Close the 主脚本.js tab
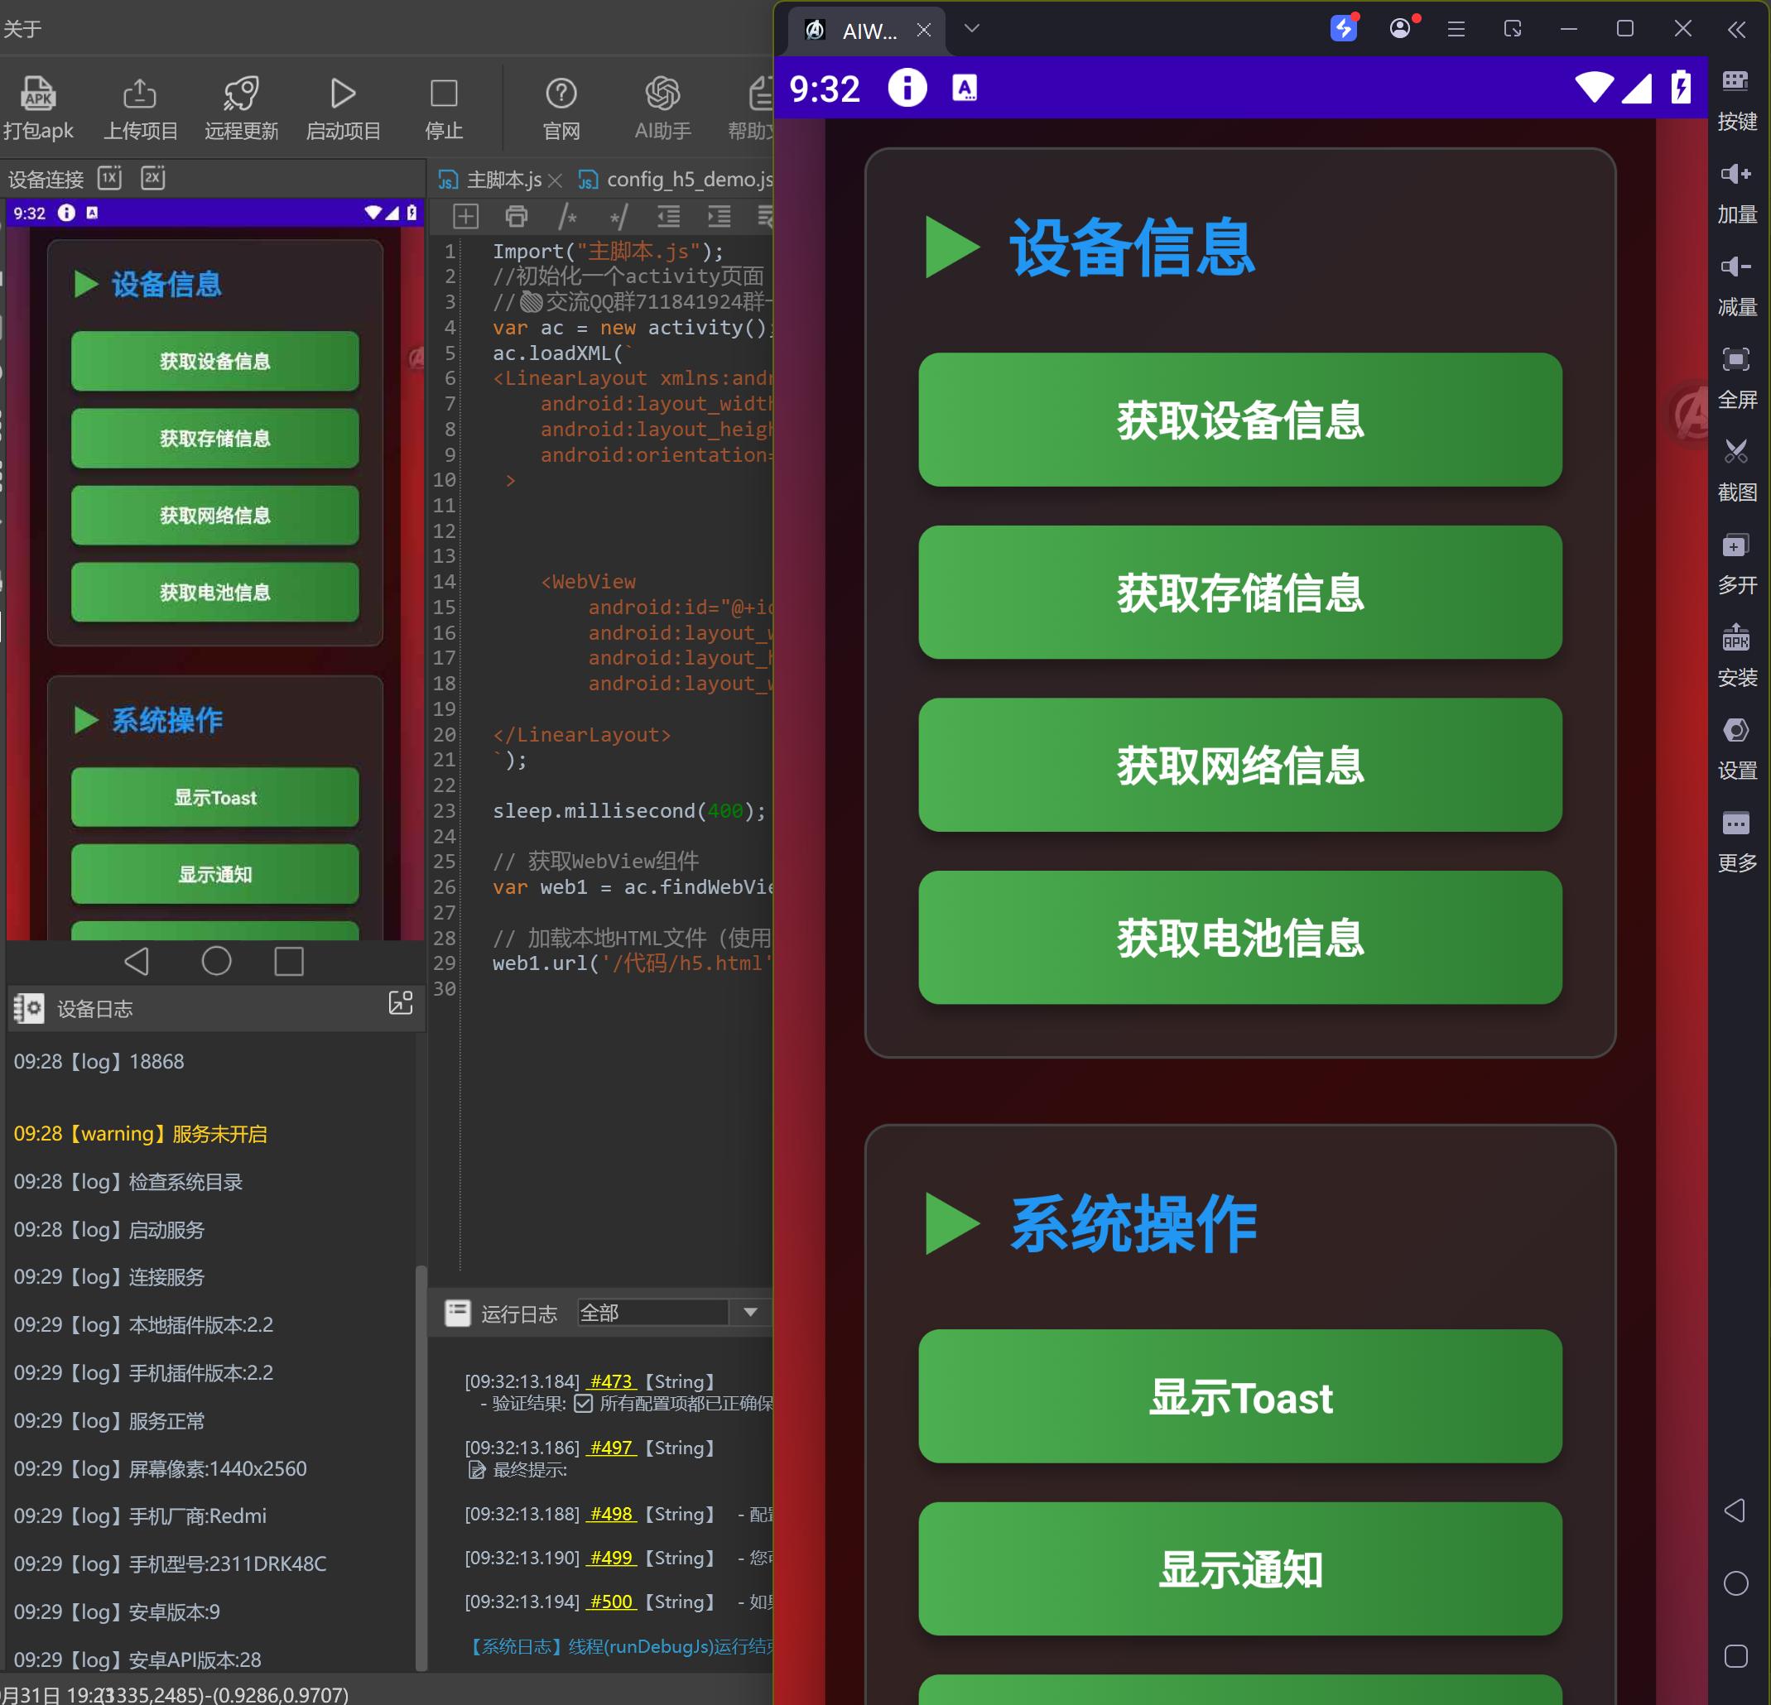This screenshot has width=1771, height=1705. (556, 180)
